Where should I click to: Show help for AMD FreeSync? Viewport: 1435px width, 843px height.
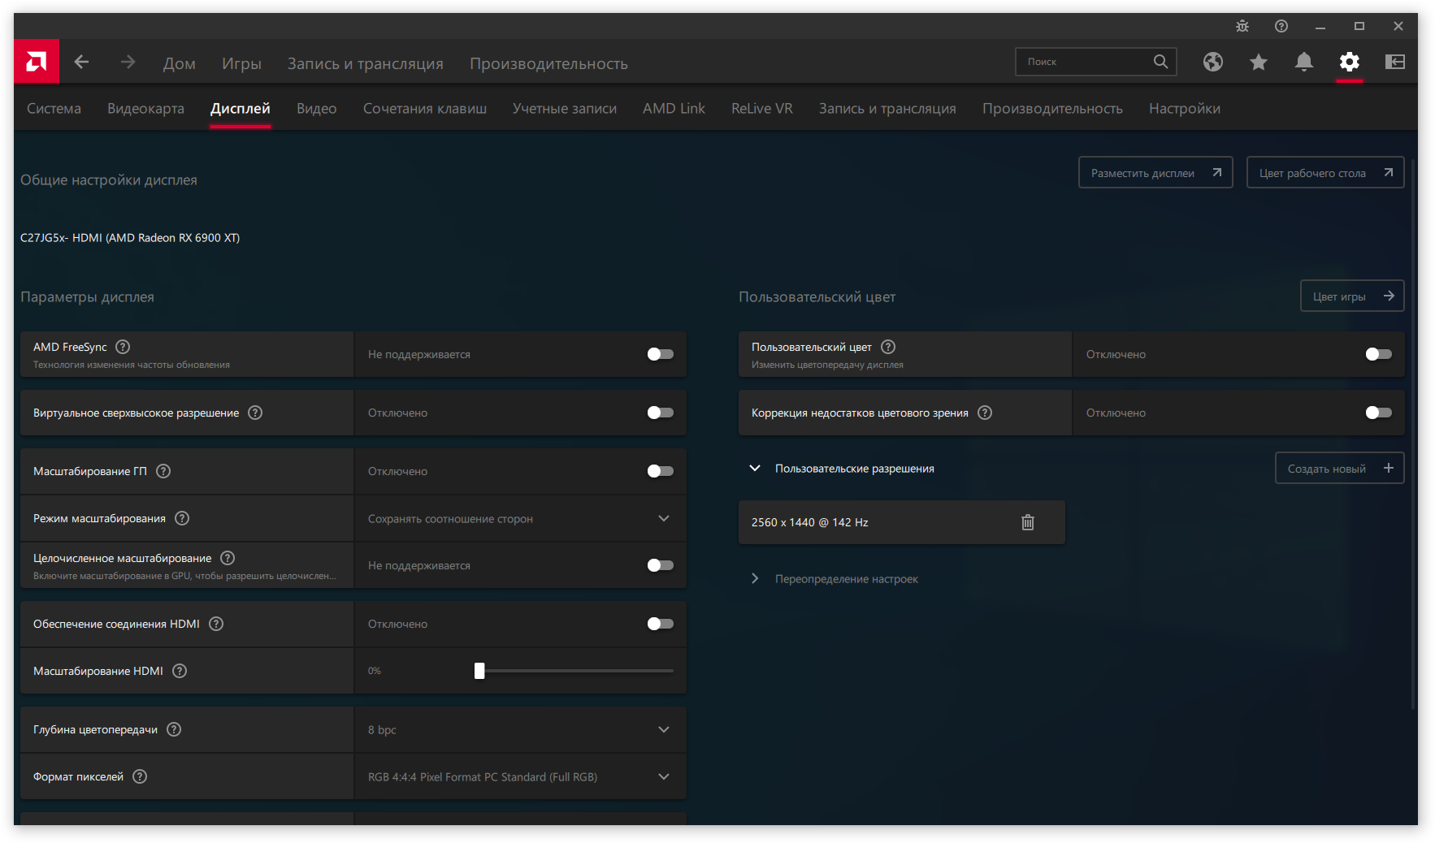click(x=123, y=347)
